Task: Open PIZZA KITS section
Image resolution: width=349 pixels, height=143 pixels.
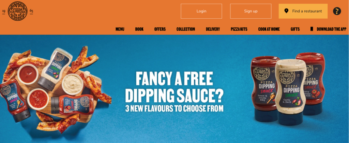Action: (x=239, y=29)
